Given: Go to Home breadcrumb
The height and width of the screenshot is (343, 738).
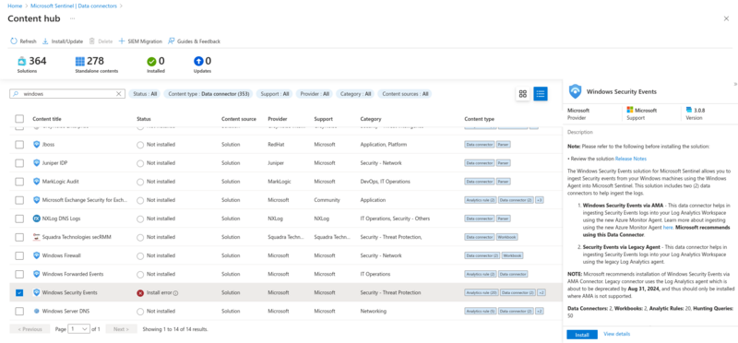Looking at the screenshot, I should point(15,6).
